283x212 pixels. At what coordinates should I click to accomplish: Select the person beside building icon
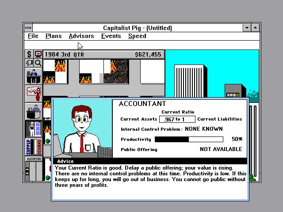pyautogui.click(x=34, y=129)
